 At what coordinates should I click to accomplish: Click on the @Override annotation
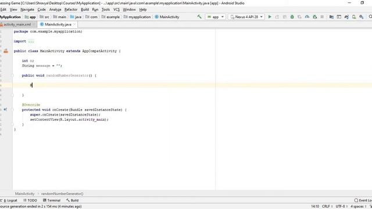pyautogui.click(x=31, y=105)
